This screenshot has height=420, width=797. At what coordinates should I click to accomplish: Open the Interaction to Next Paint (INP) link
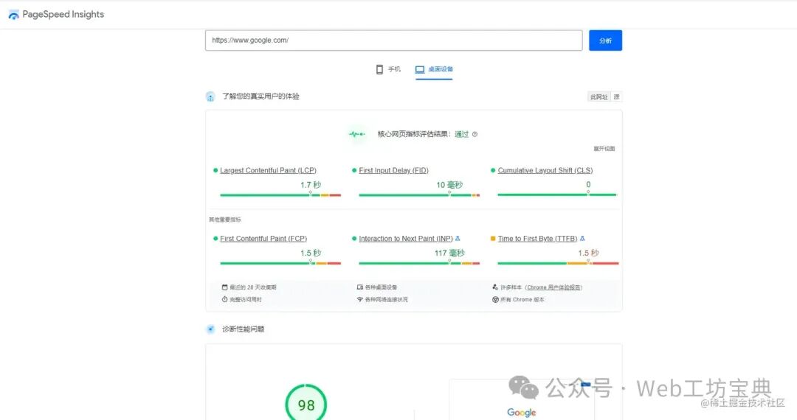point(406,239)
